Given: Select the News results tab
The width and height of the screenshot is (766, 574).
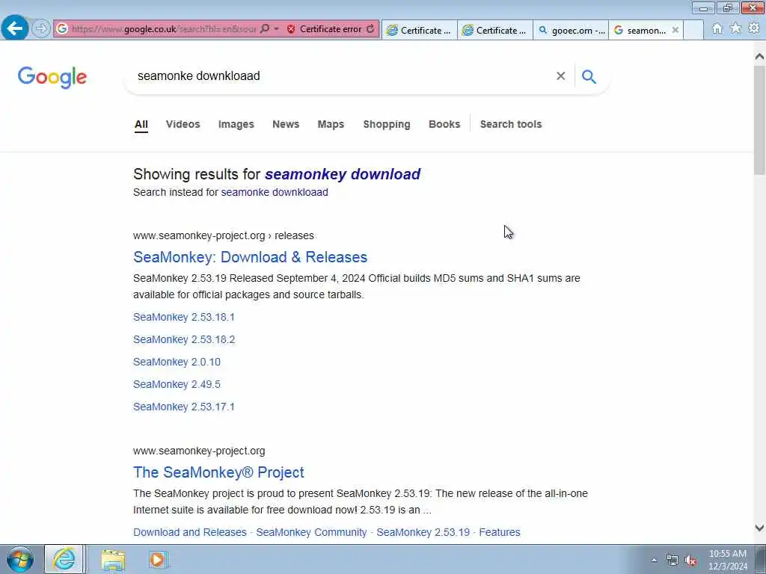Looking at the screenshot, I should 286,124.
